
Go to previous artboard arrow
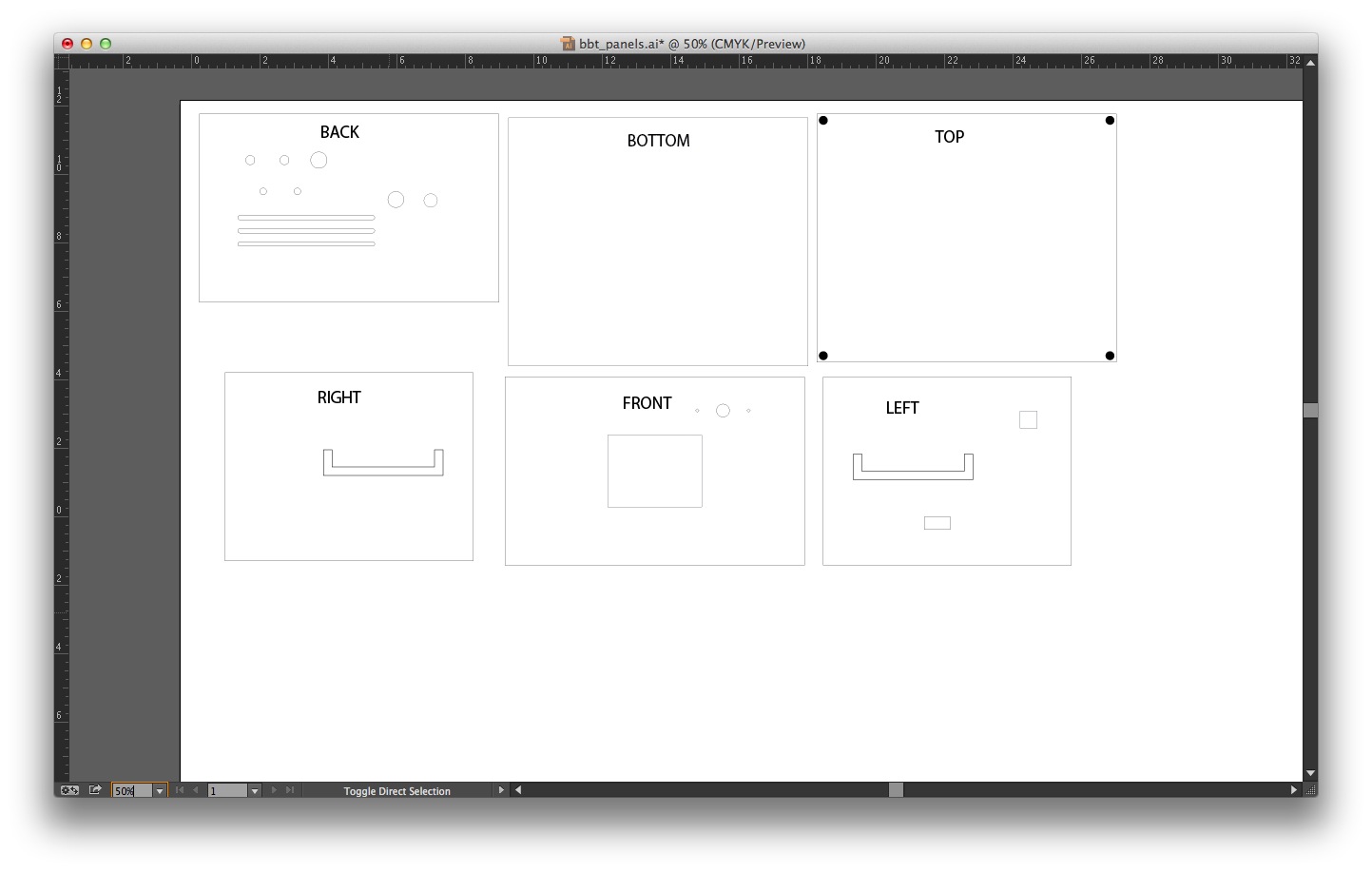click(x=196, y=790)
